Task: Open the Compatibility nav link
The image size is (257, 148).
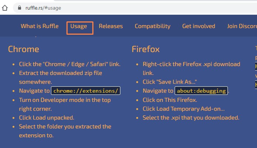Action: (x=153, y=26)
